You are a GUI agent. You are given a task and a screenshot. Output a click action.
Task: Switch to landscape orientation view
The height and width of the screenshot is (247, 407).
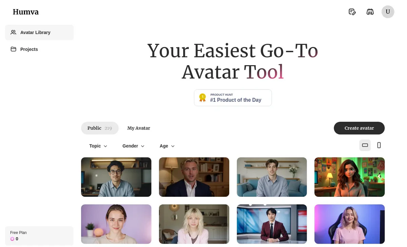[365, 145]
